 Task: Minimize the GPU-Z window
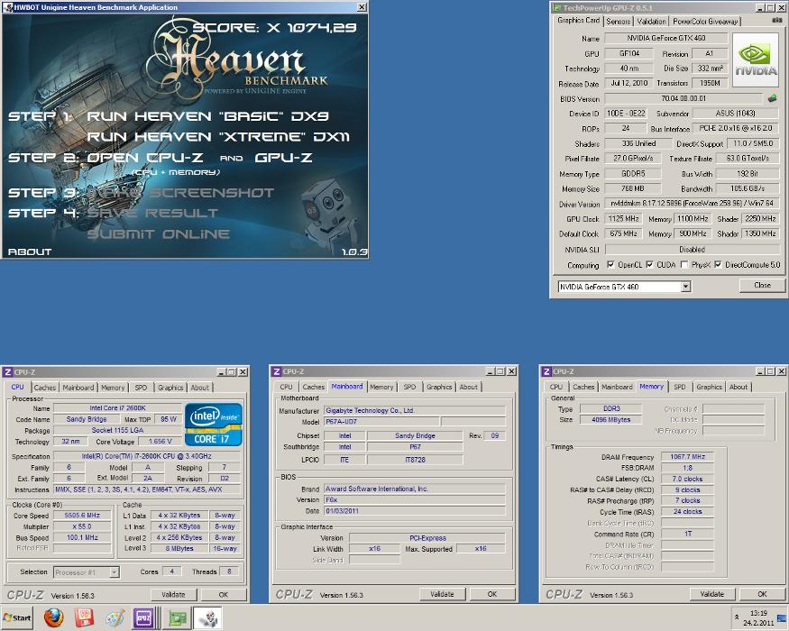[x=760, y=7]
